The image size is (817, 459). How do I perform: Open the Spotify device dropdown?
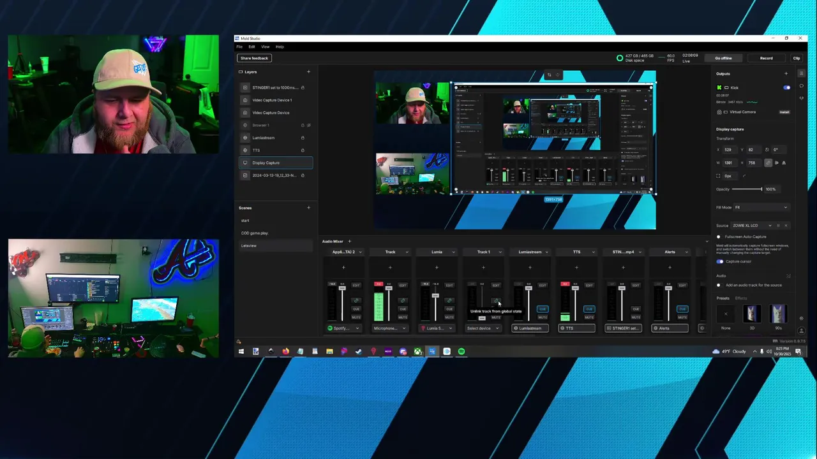(x=343, y=328)
